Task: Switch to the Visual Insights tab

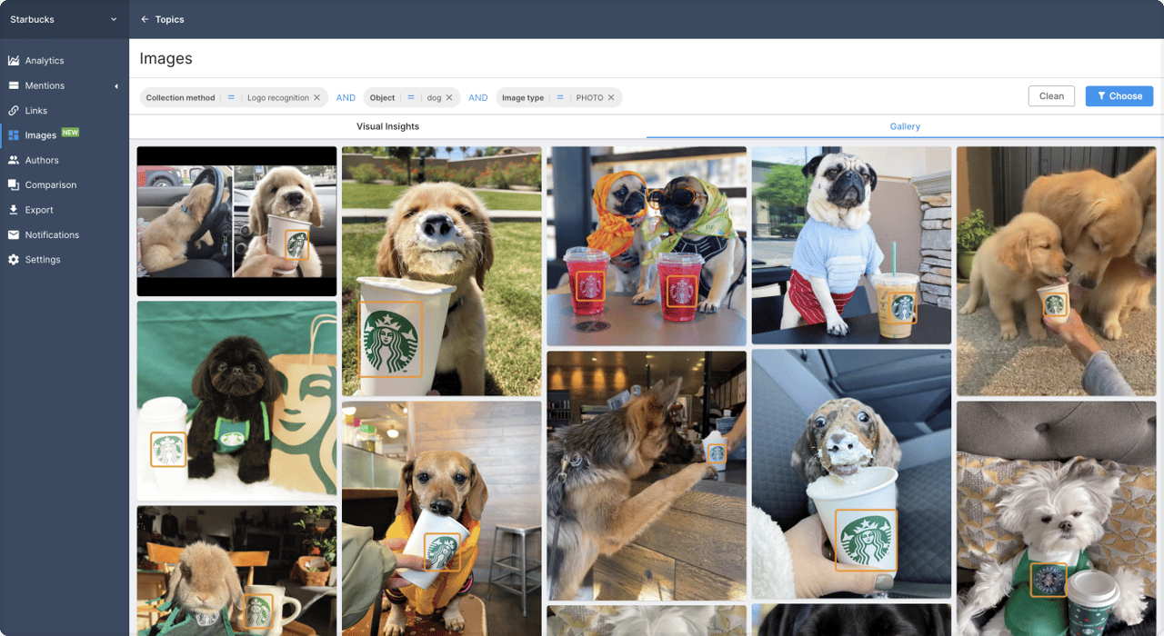Action: (387, 126)
